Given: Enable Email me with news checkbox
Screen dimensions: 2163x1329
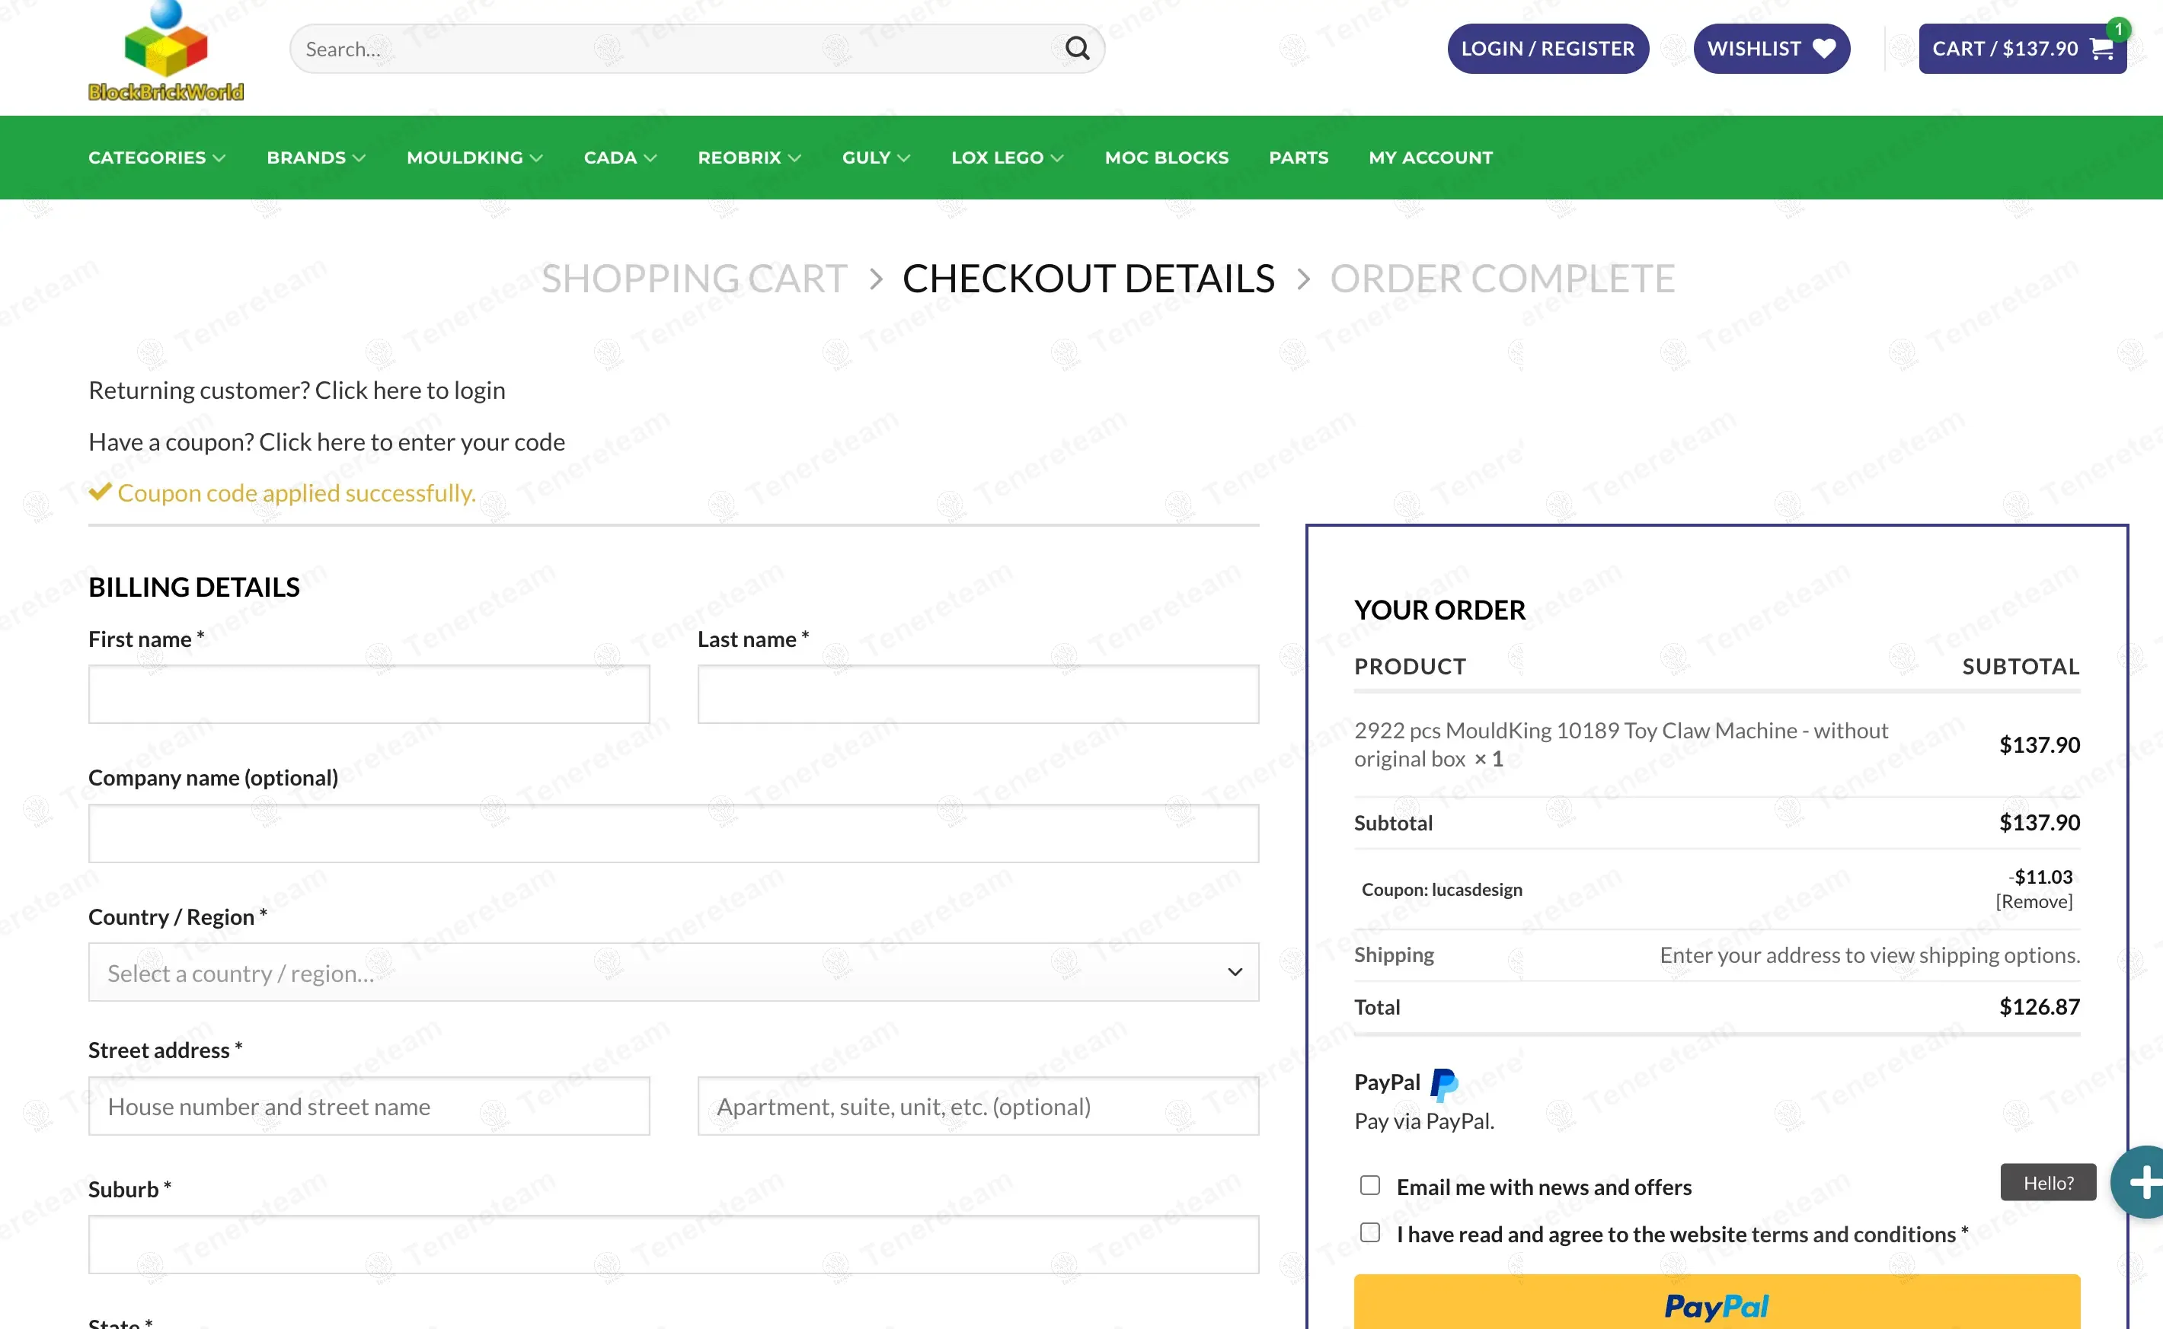Looking at the screenshot, I should [x=1370, y=1186].
